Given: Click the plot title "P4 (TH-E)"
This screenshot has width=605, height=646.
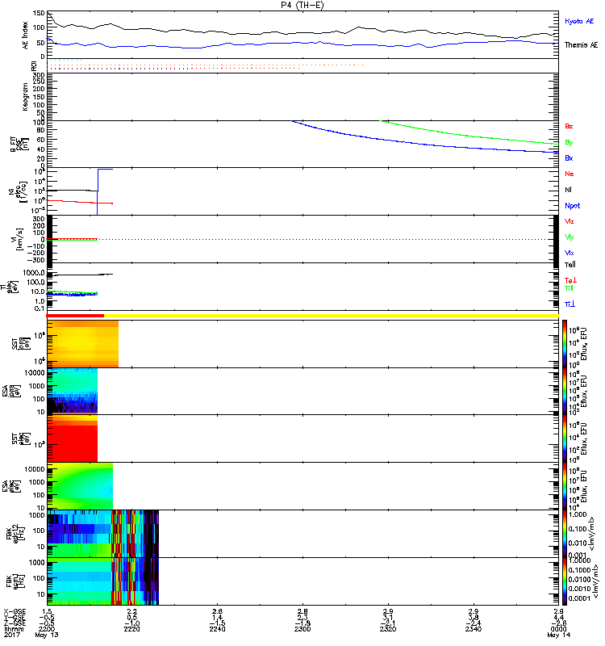Looking at the screenshot, I should point(302,5).
